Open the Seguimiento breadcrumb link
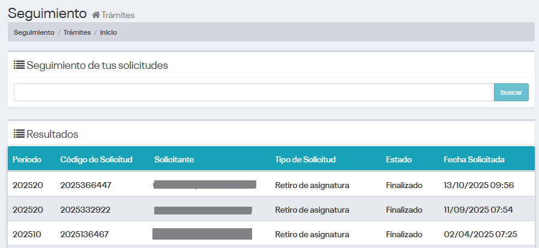 pyautogui.click(x=34, y=32)
